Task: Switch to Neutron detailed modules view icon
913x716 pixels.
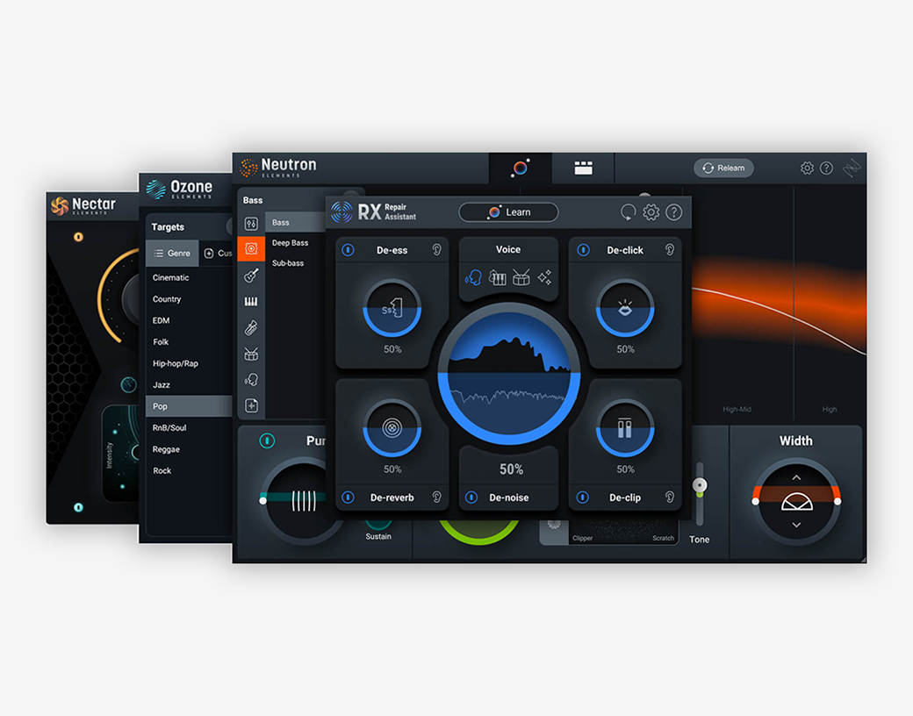Action: pyautogui.click(x=583, y=168)
